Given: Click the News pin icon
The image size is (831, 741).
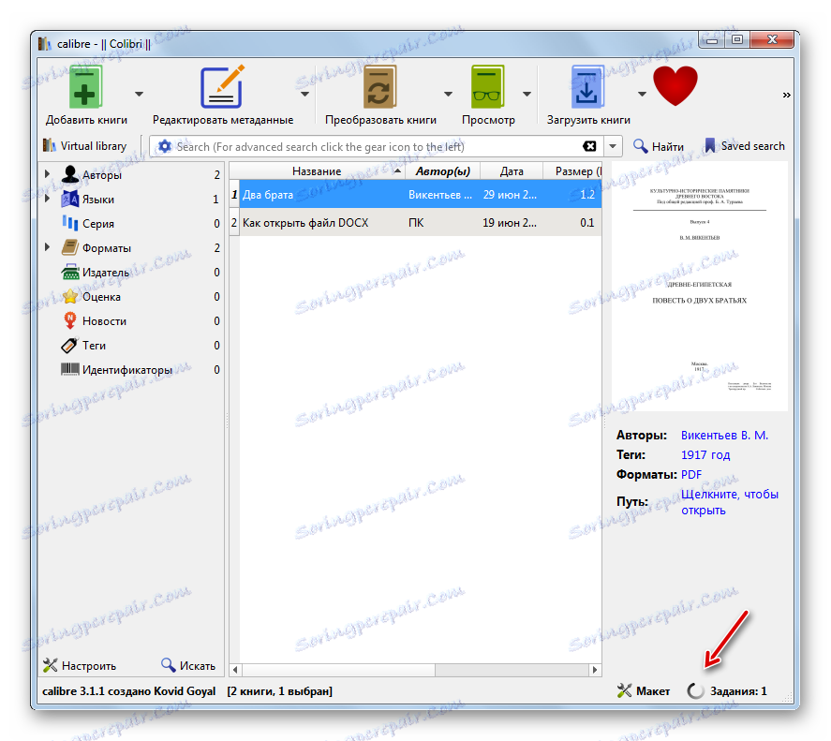Looking at the screenshot, I should click(x=70, y=320).
